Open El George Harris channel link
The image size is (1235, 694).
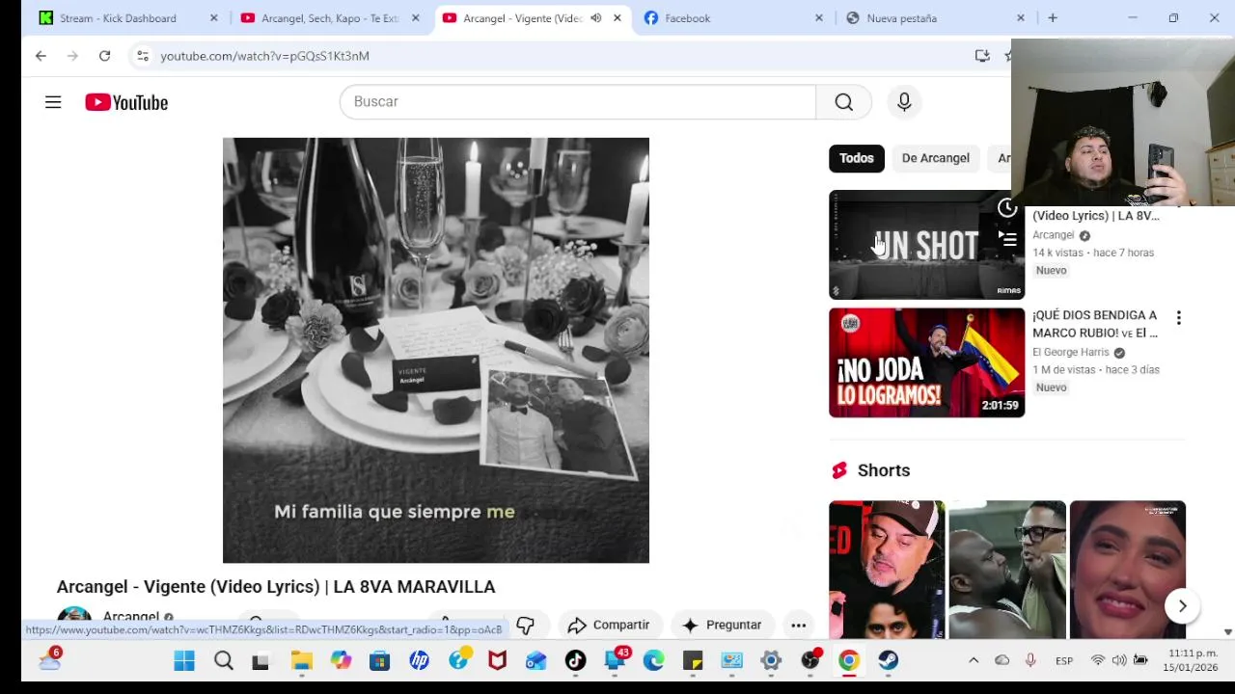[1071, 353]
